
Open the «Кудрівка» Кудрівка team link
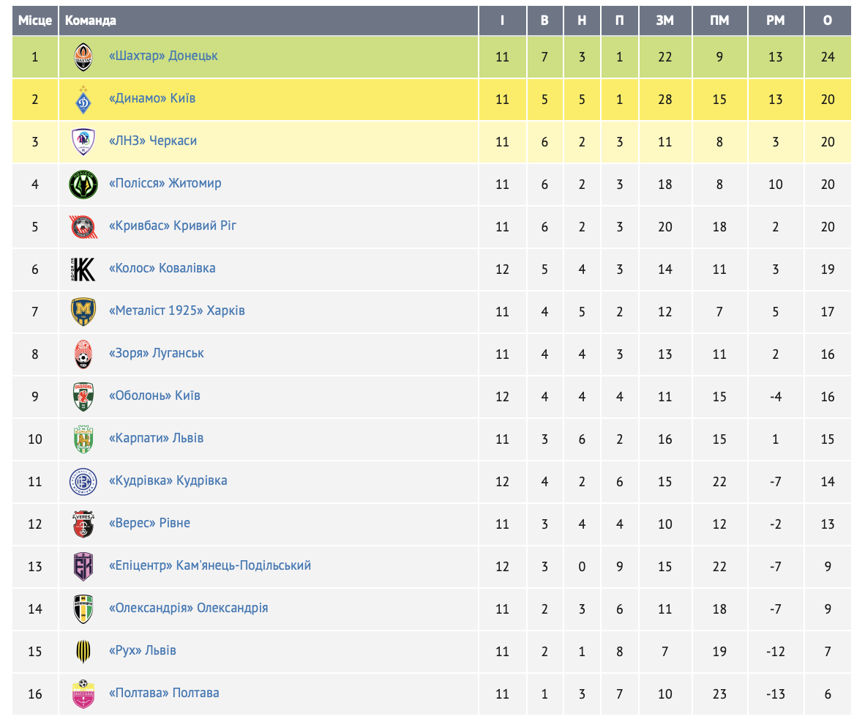click(168, 480)
